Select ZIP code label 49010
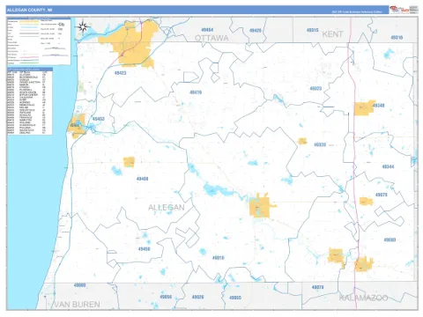Screen dimensions: 423x317 (218, 258)
